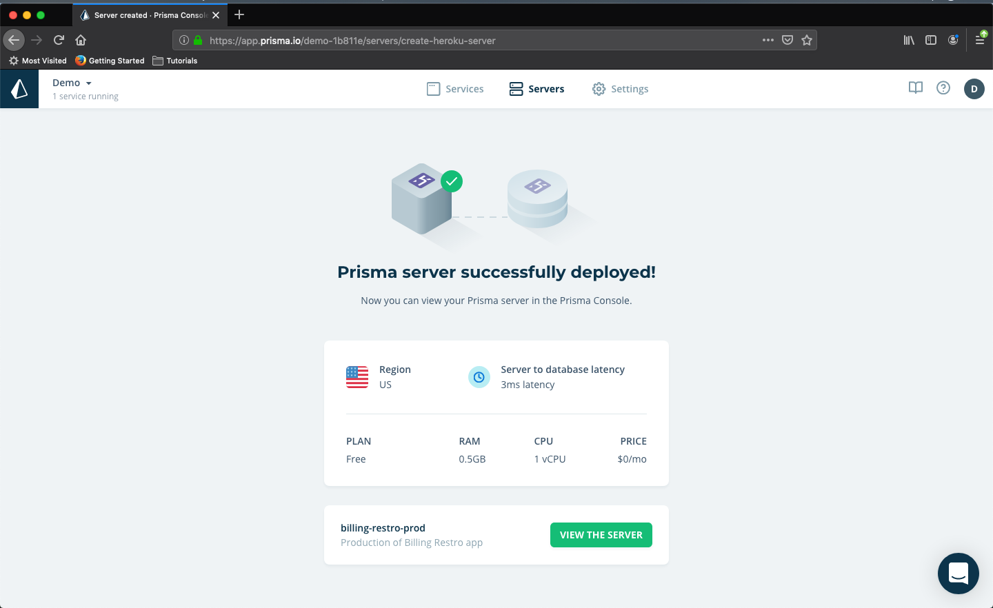993x608 pixels.
Task: Open browser home page
Action: pyautogui.click(x=81, y=40)
